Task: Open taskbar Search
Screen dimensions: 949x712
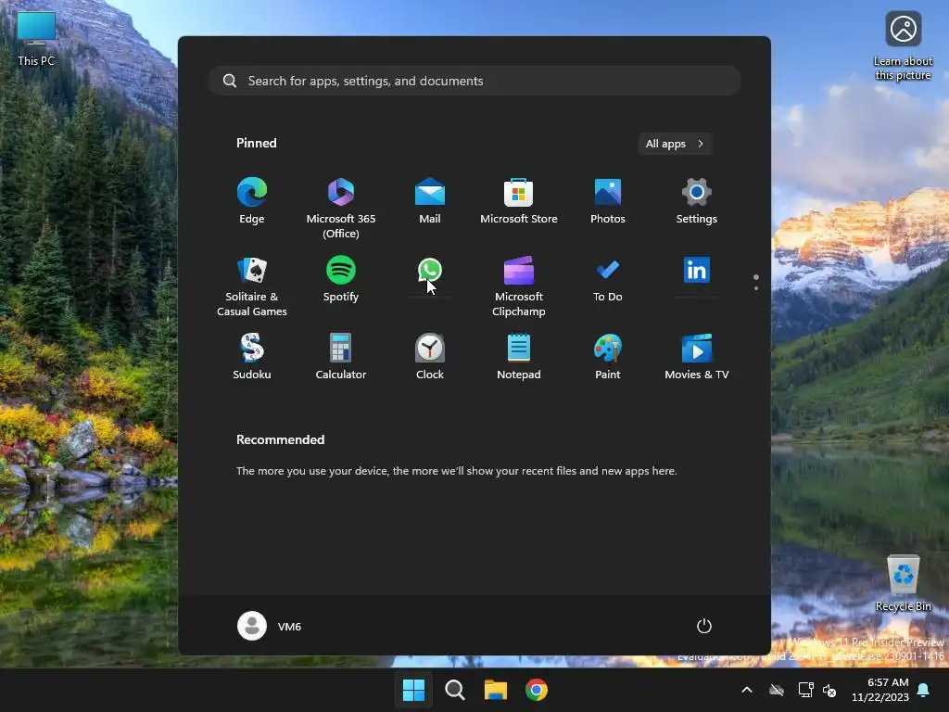Action: coord(454,690)
